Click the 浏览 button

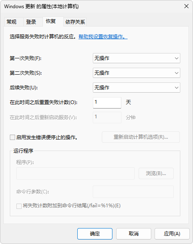(x=156, y=173)
